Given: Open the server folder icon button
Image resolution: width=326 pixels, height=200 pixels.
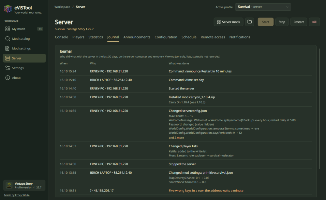Looking at the screenshot, I should (x=249, y=22).
